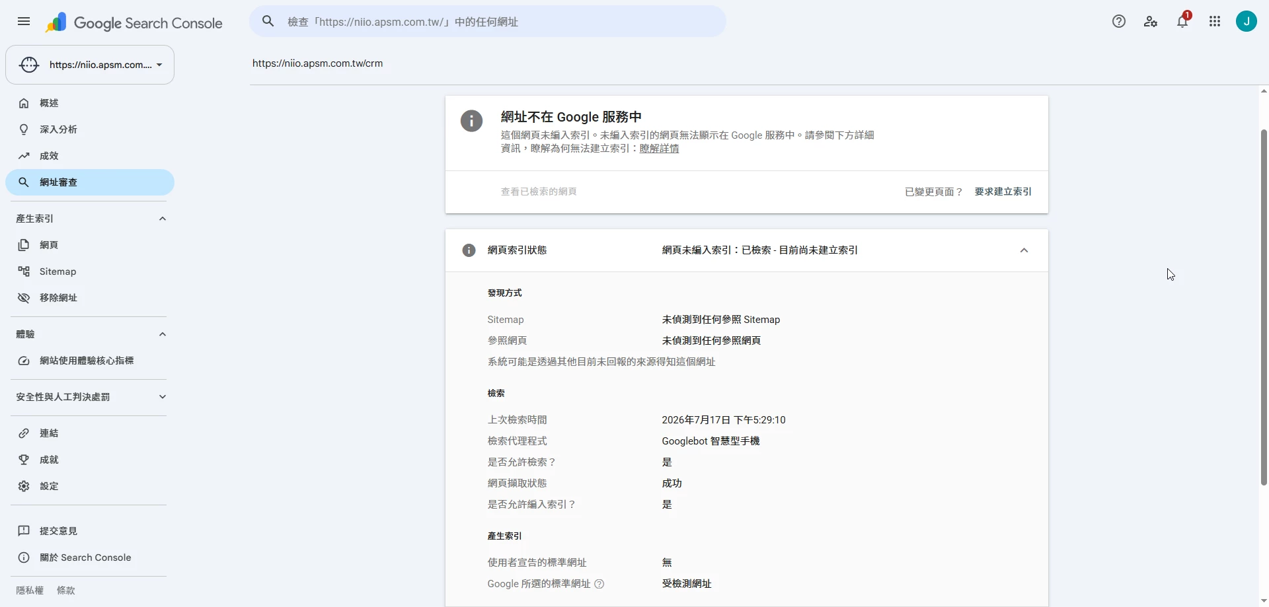The image size is (1269, 607).
Task: Click the 網頁擷取狀態 value 成功
Action: (x=672, y=483)
